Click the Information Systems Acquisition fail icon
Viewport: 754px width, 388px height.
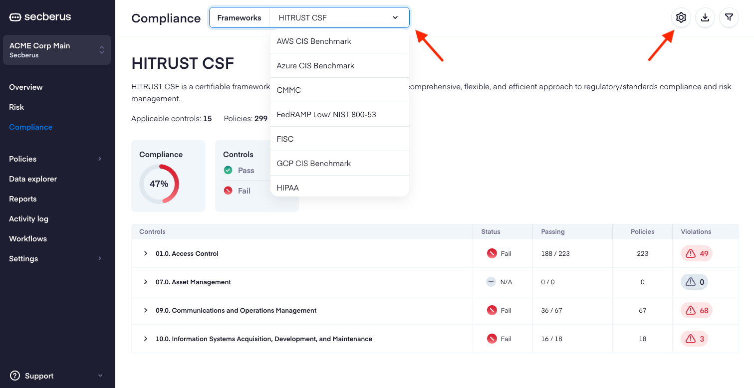(492, 339)
